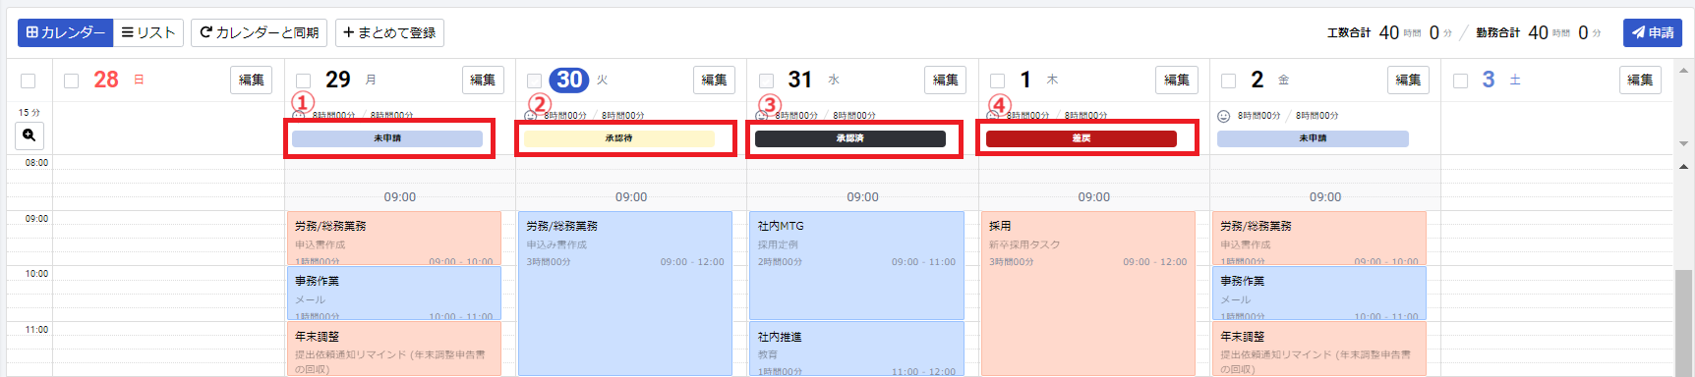Click the red date number 28
1695x377 pixels.
[106, 80]
